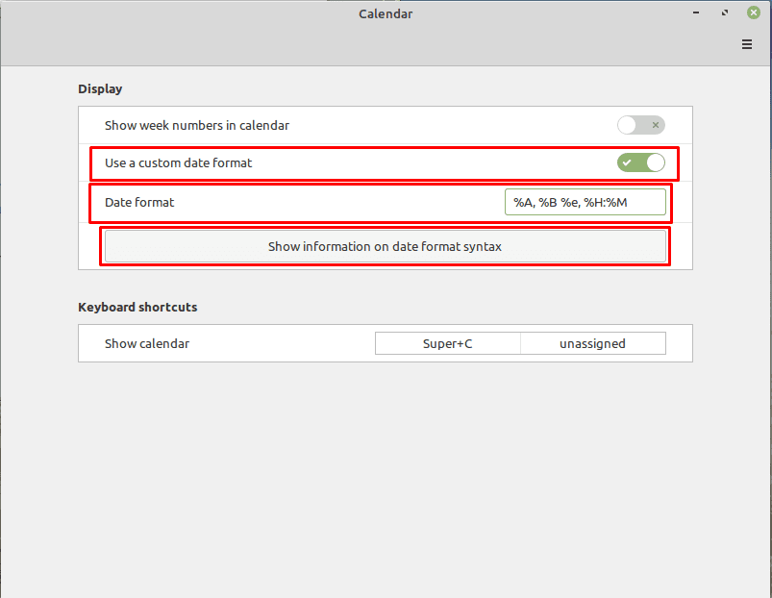This screenshot has height=598, width=772.
Task: Click the Date format row label
Action: [x=139, y=202]
